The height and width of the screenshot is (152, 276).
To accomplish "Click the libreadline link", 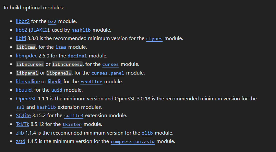I will tap(28, 82).
